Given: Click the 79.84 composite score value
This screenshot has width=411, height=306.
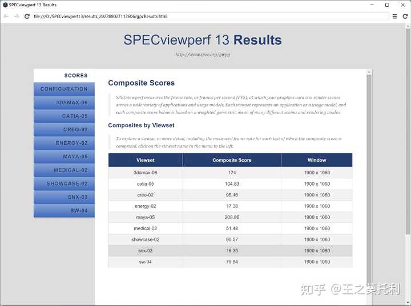Looking at the screenshot, I should click(x=232, y=262).
